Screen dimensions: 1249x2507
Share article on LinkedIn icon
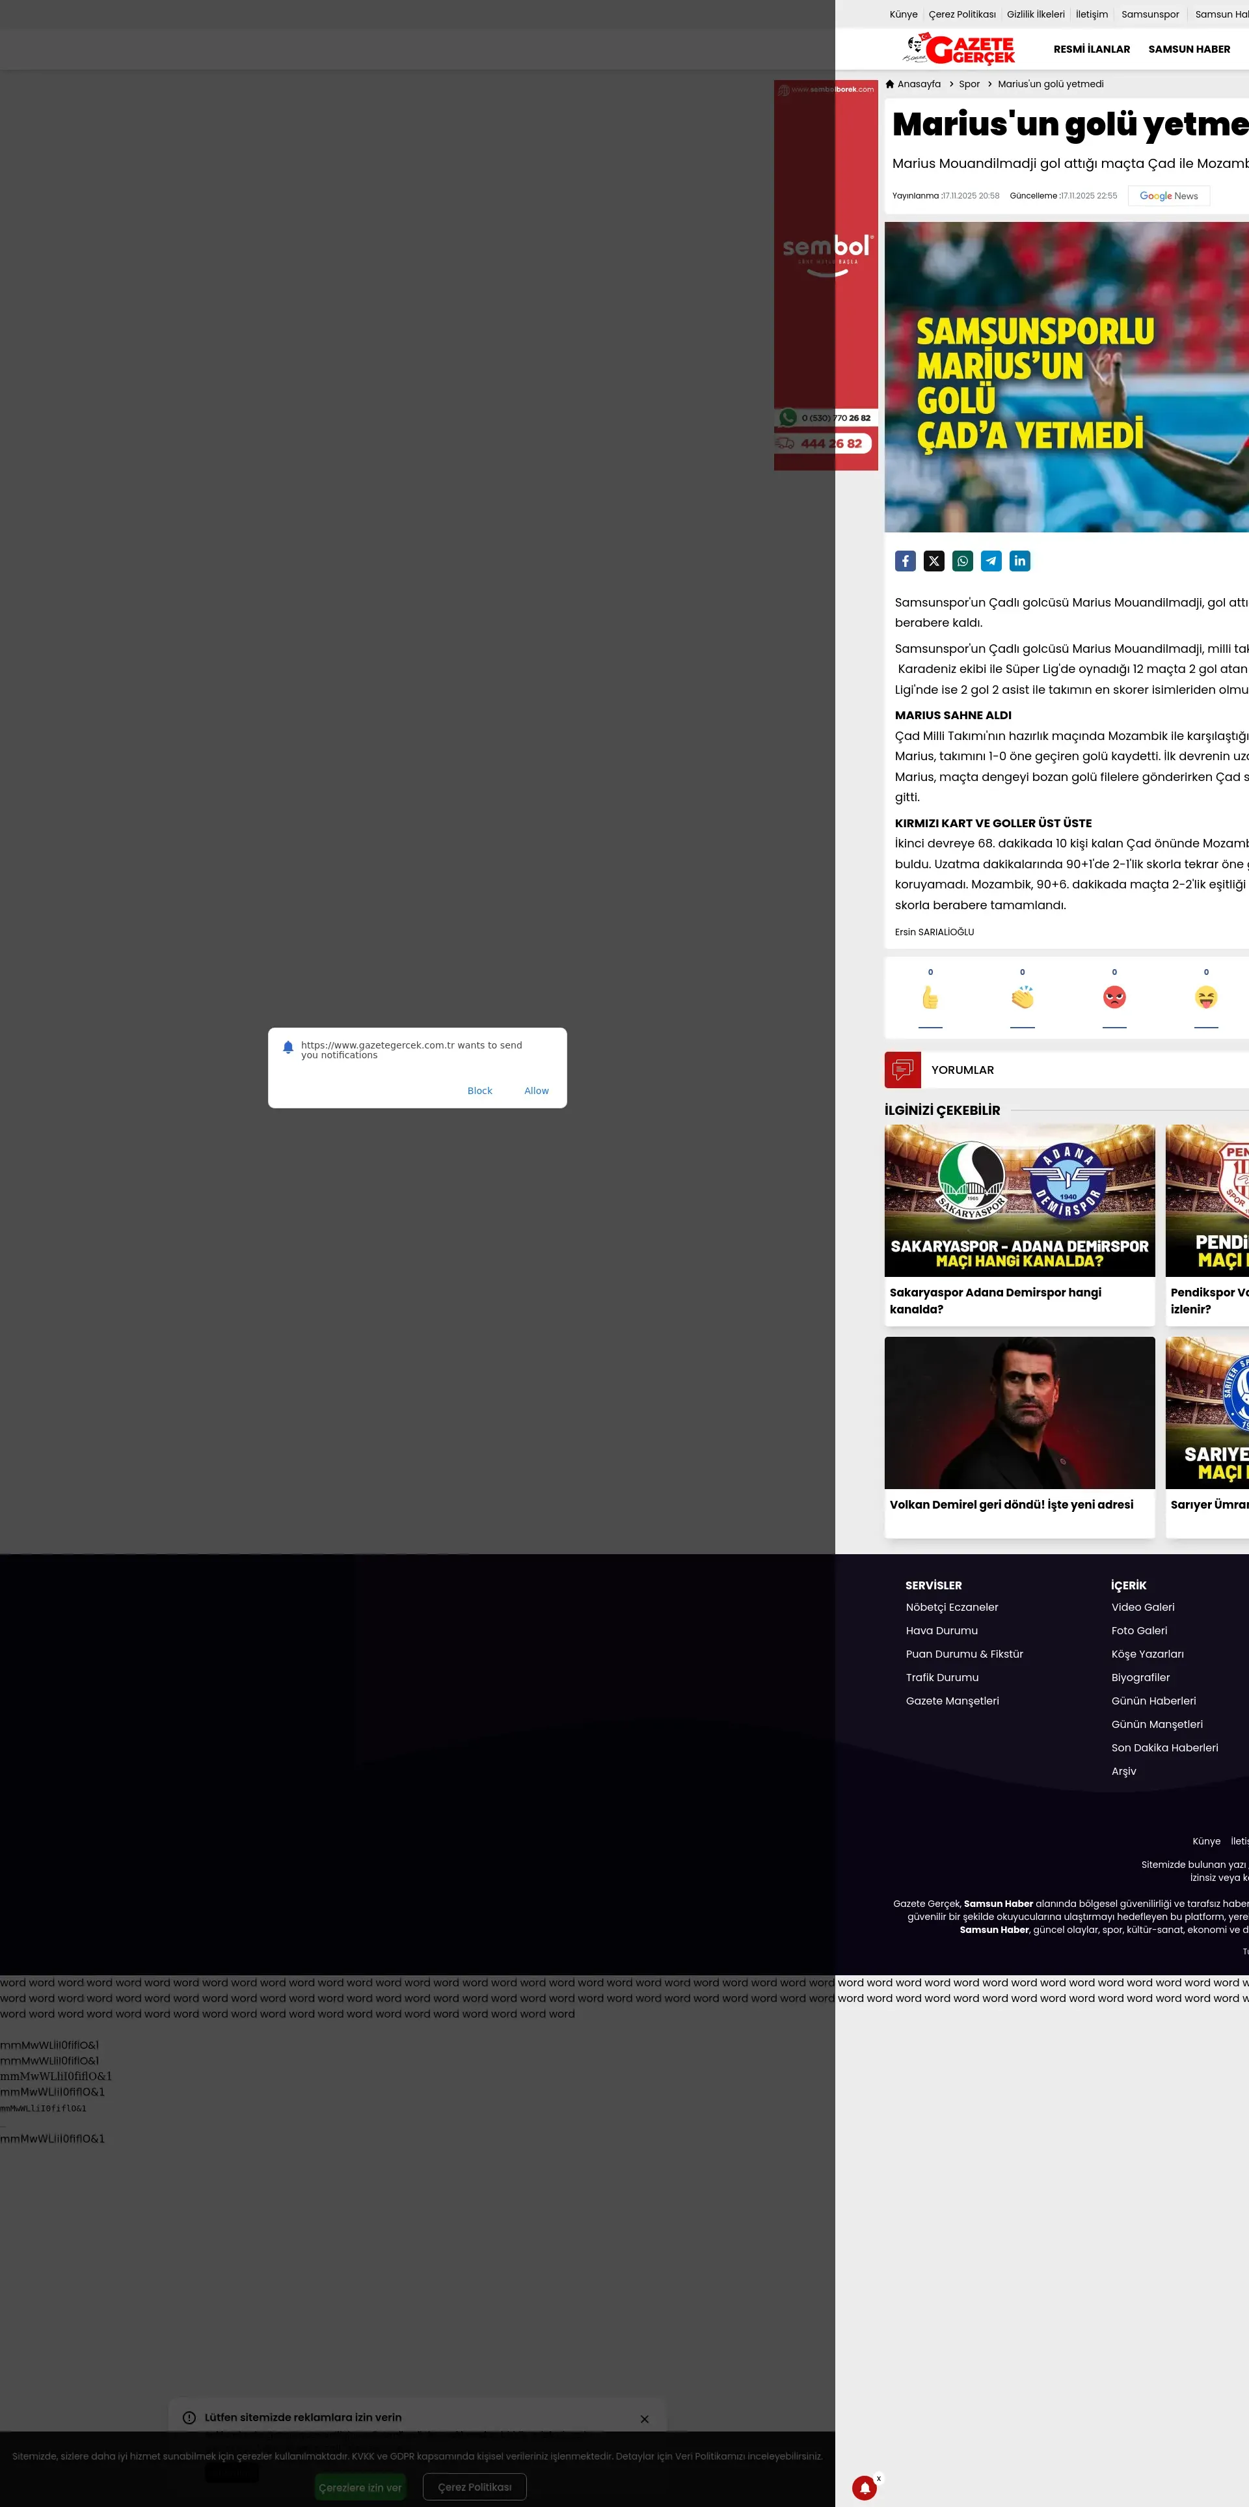click(x=1019, y=560)
